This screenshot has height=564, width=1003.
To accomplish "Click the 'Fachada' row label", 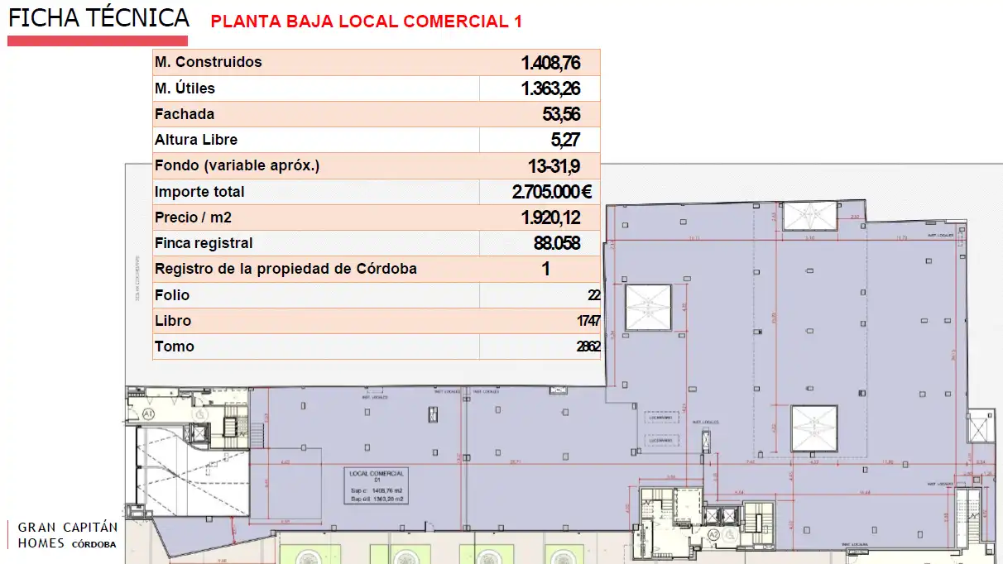I will coord(185,114).
